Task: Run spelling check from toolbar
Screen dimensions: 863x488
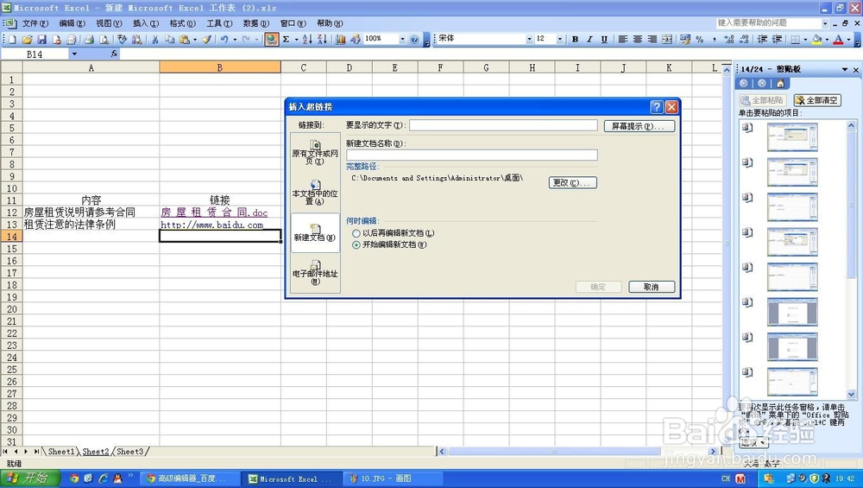Action: 123,39
